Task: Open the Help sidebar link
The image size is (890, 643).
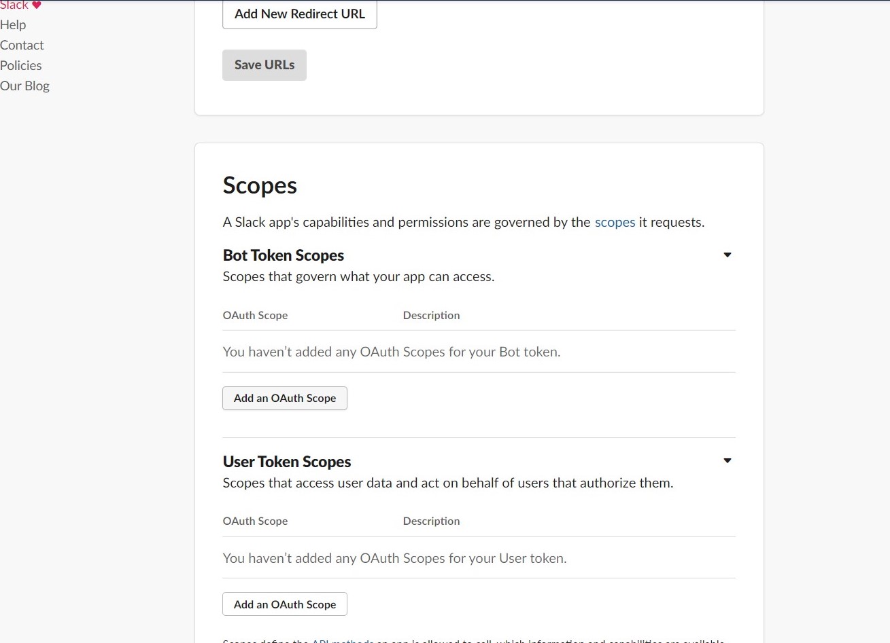Action: [x=13, y=25]
